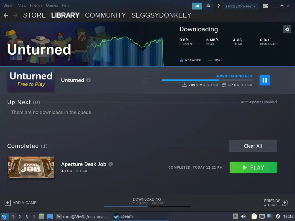Screen dimensions: 295x221
Task: Minimize the Steam window
Action: coord(275,6)
